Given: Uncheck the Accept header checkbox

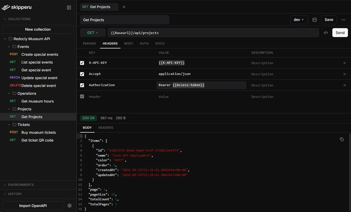Looking at the screenshot, I should click(x=82, y=74).
